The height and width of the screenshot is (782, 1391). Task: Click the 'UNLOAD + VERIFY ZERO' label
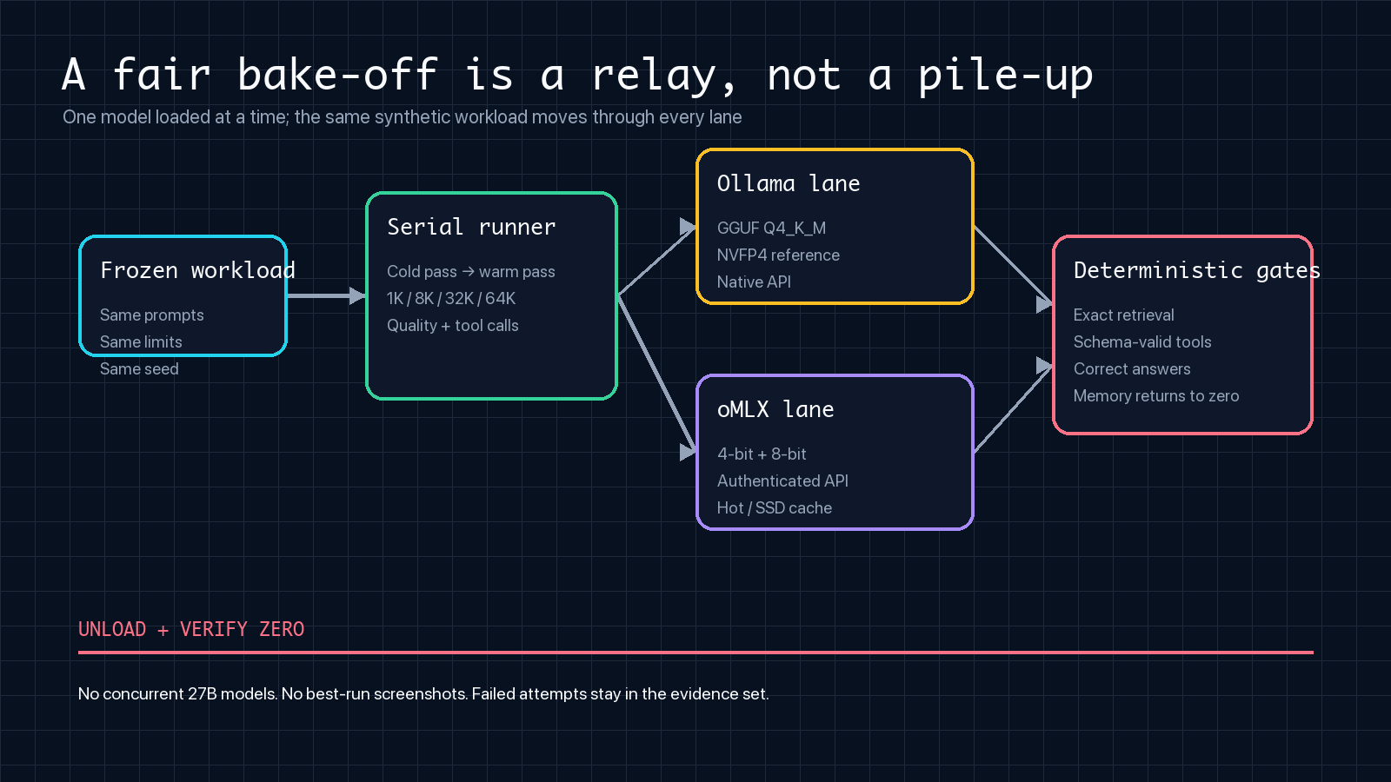(x=191, y=629)
